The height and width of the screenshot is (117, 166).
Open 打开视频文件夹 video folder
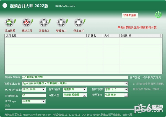point(152,77)
